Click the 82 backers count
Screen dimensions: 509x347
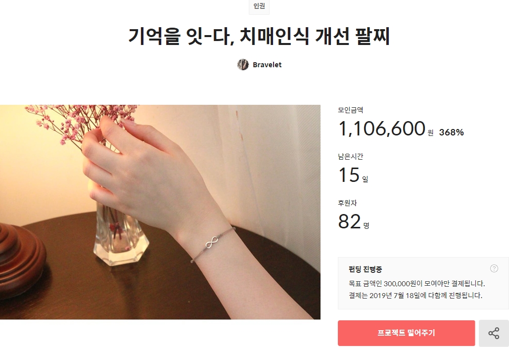coord(349,222)
